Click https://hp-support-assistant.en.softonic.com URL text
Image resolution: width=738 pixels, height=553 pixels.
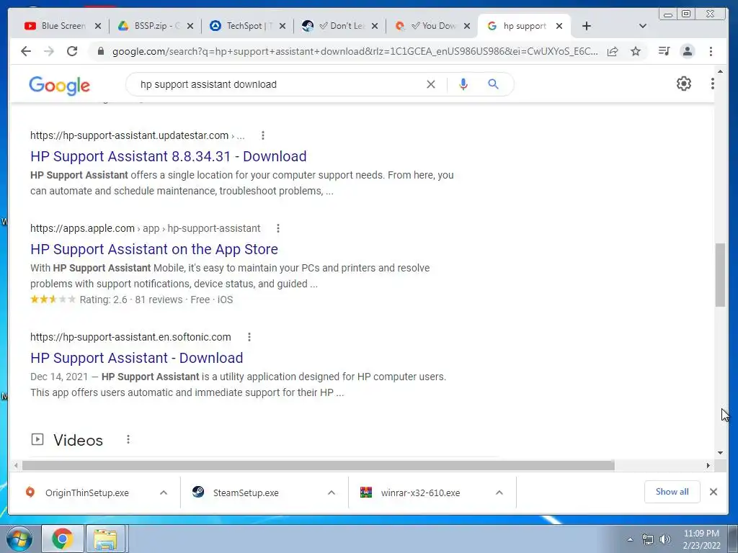pyautogui.click(x=130, y=337)
